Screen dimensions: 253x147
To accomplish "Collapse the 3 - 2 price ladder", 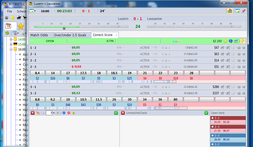I will (x=239, y=93).
